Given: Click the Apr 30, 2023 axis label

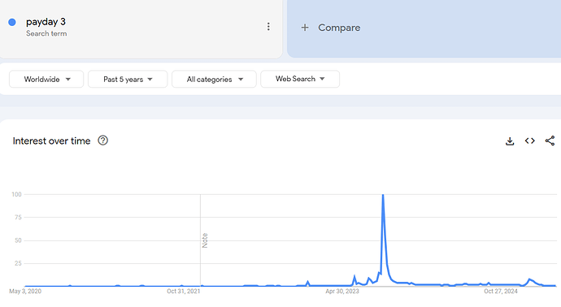Looking at the screenshot, I should pyautogui.click(x=342, y=292).
